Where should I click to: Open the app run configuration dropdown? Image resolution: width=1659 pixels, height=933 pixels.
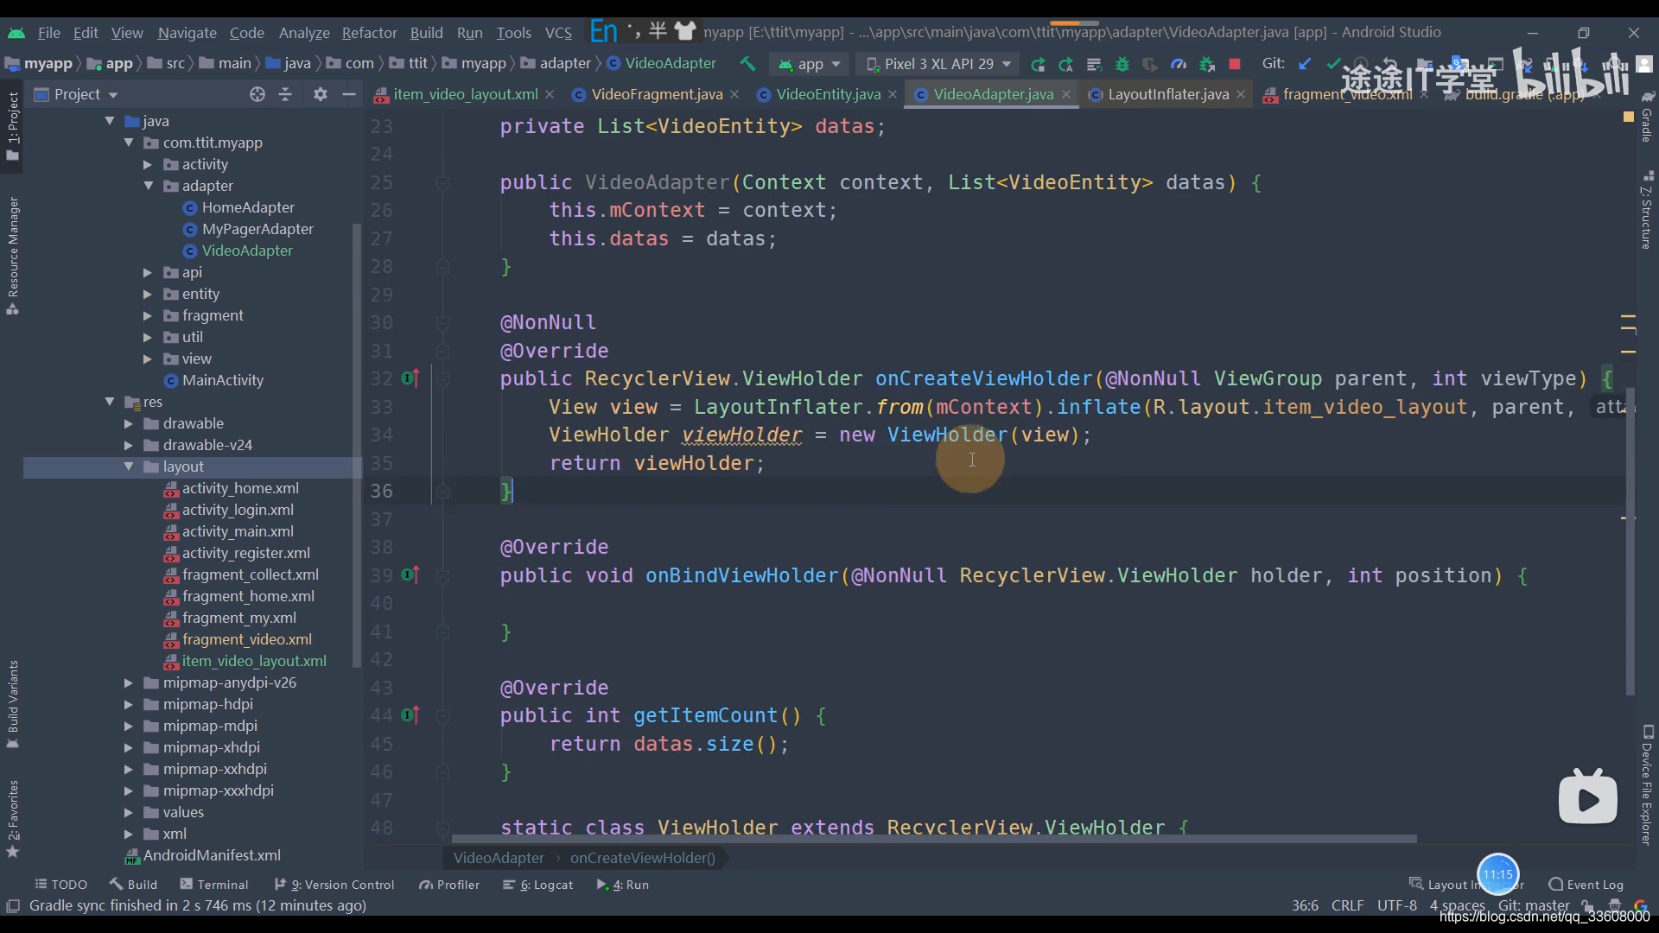[x=810, y=64]
